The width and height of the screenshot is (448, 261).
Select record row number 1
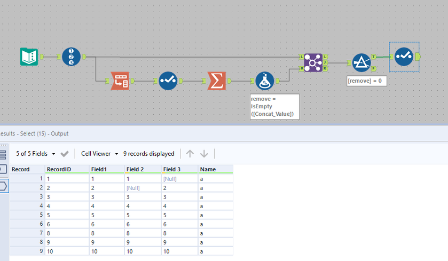click(x=27, y=179)
